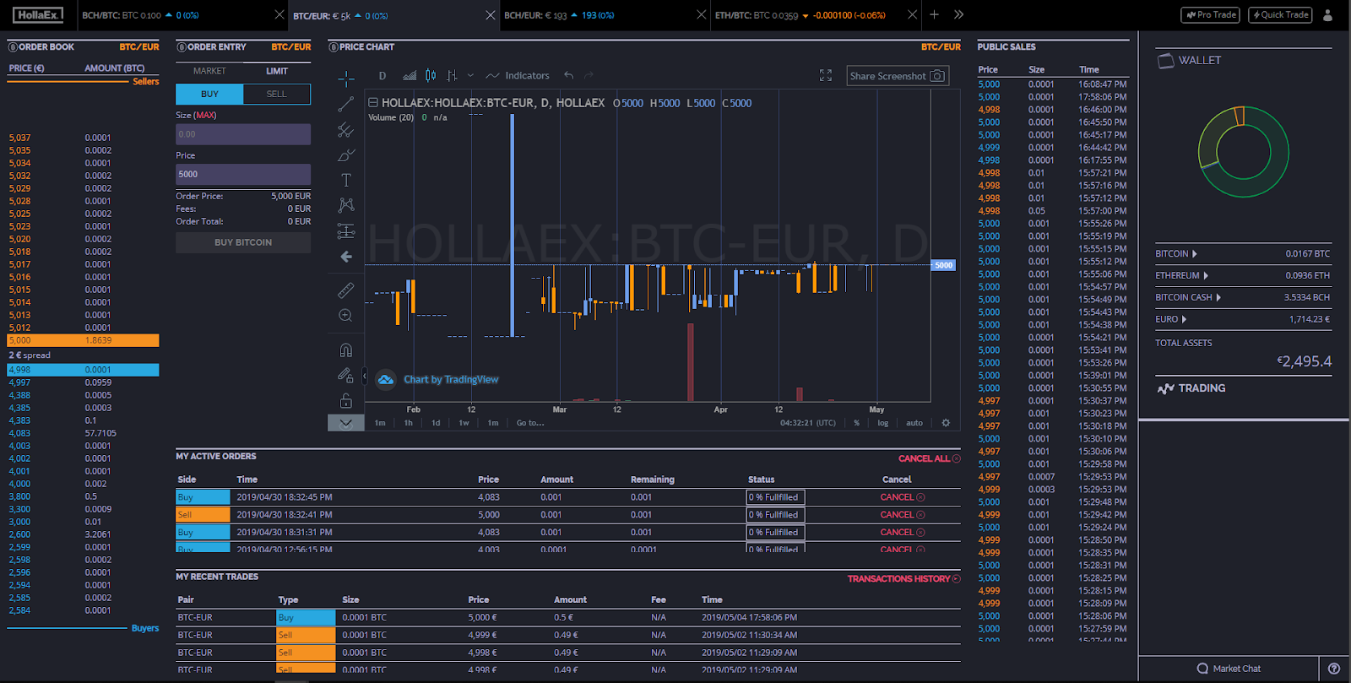Click Share Screenshot button
Image resolution: width=1351 pixels, height=683 pixels.
click(x=898, y=76)
